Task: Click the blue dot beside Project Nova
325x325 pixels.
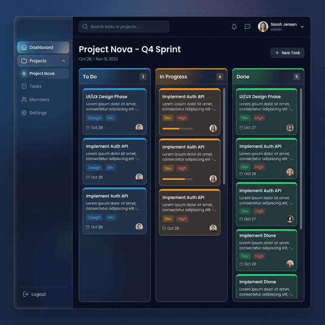Action: click(24, 73)
